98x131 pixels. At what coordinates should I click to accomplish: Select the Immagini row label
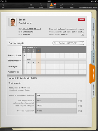click(13, 67)
